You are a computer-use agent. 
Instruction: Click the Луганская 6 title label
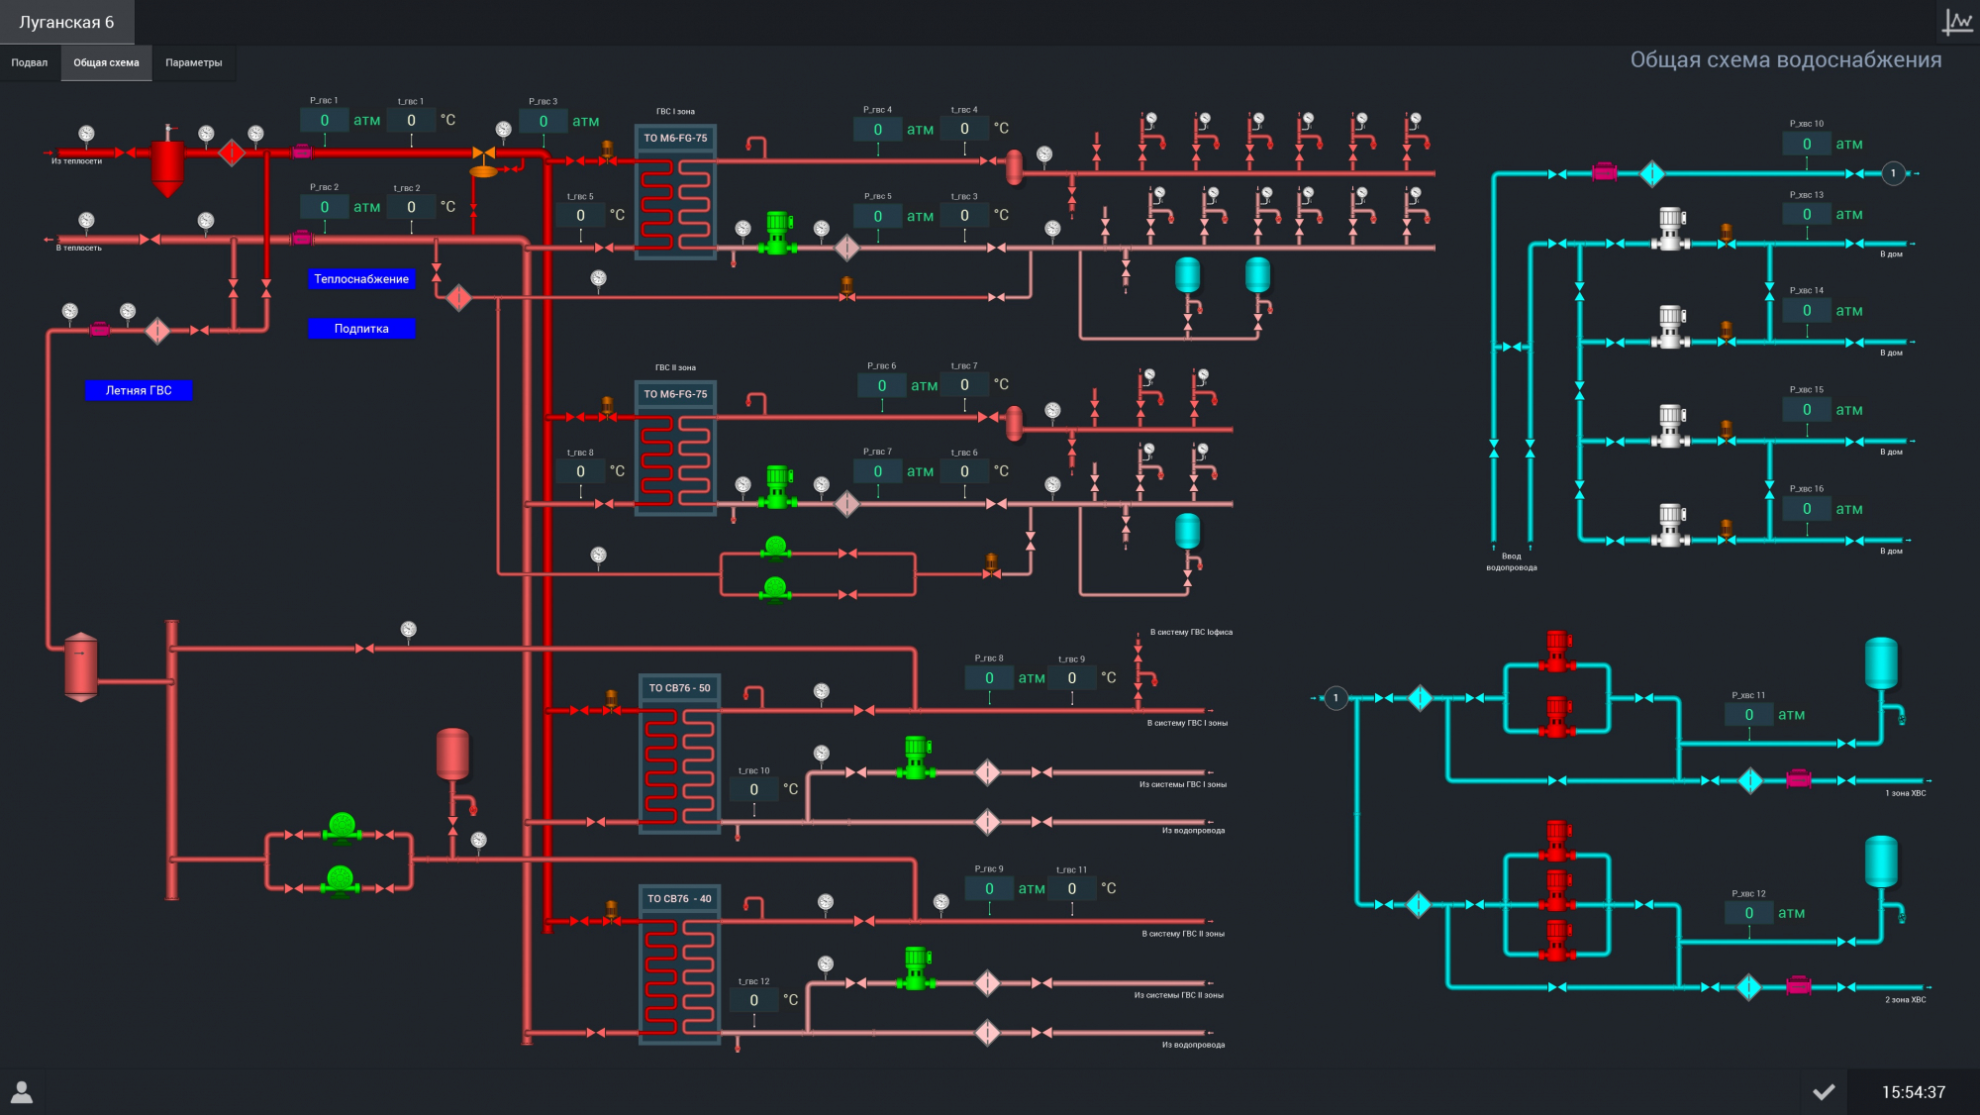coord(66,22)
